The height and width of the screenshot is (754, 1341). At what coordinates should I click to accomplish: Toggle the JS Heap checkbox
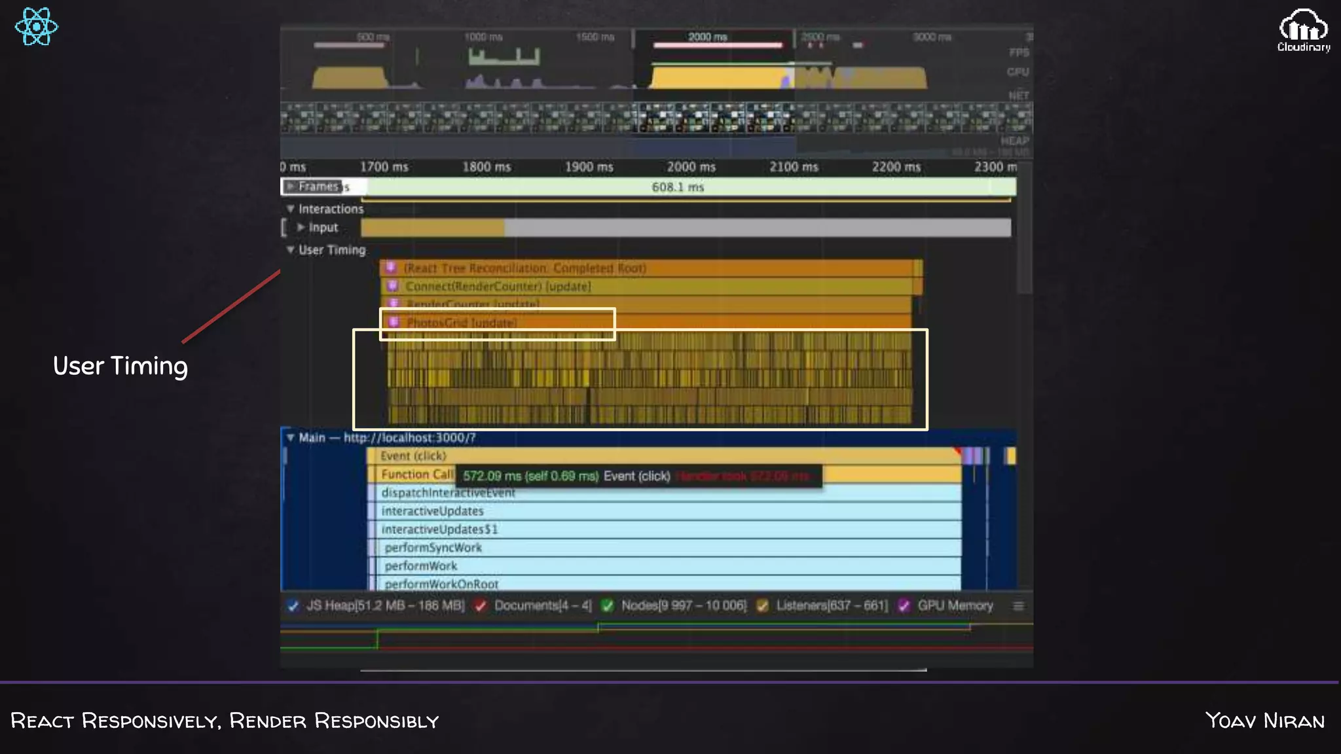tap(293, 605)
